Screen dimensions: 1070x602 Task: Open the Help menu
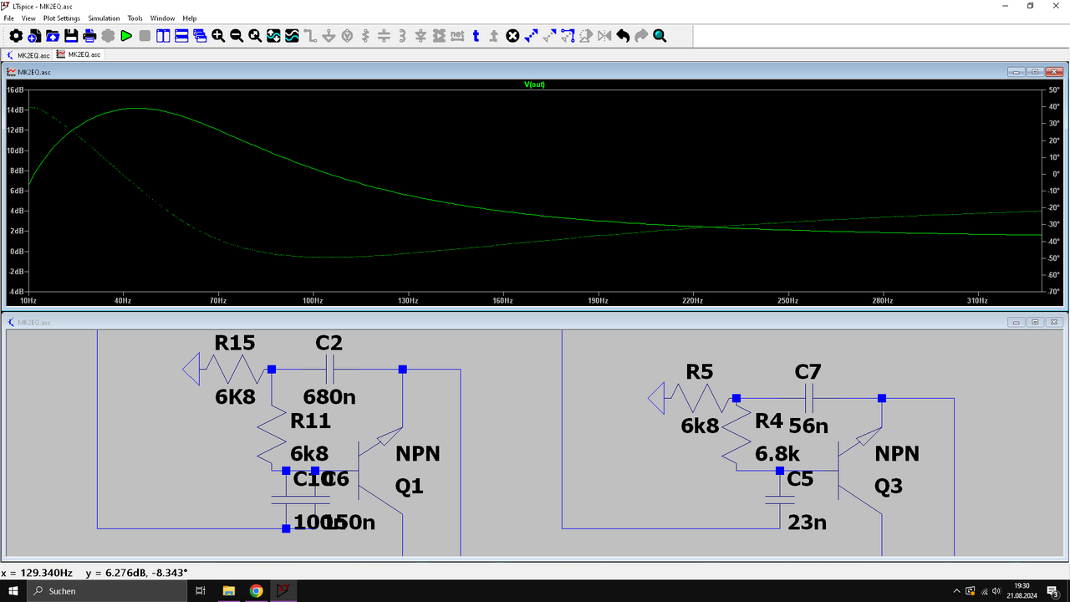[x=190, y=18]
